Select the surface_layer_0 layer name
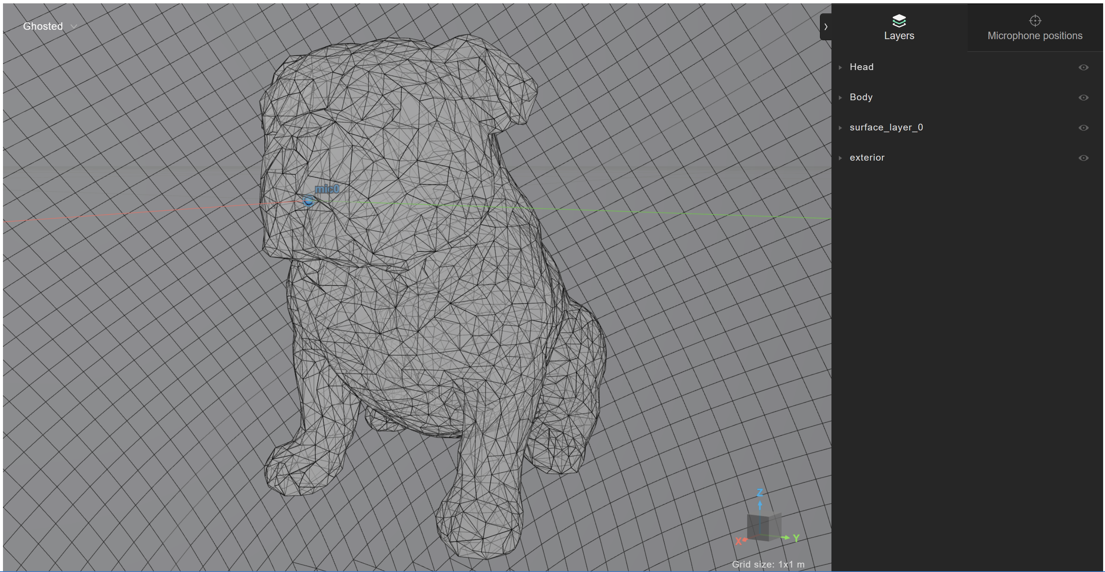This screenshot has height=572, width=1105. [886, 127]
